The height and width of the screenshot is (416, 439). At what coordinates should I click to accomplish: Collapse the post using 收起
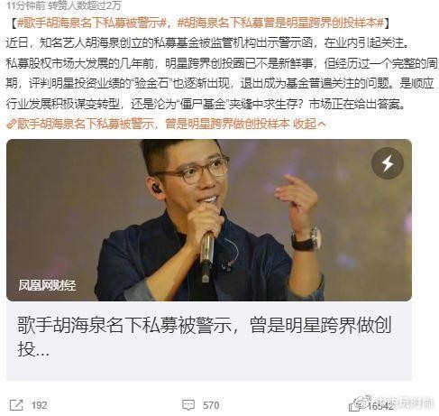coord(305,124)
